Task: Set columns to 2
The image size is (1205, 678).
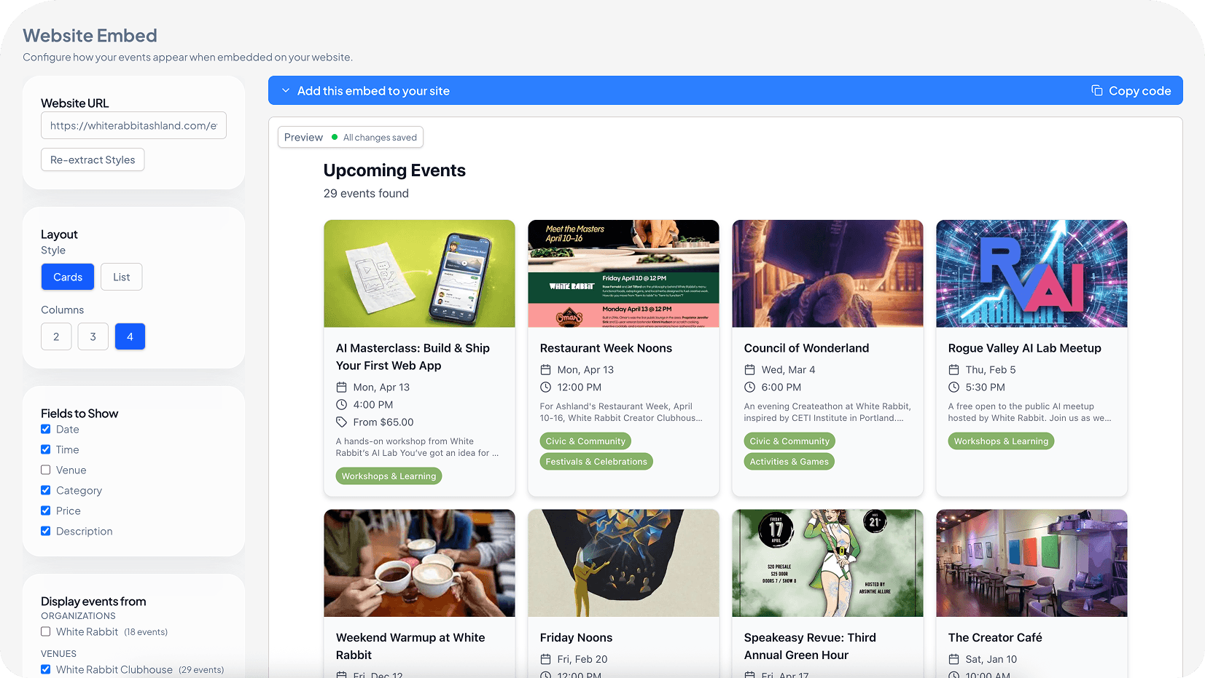Action: (x=56, y=336)
